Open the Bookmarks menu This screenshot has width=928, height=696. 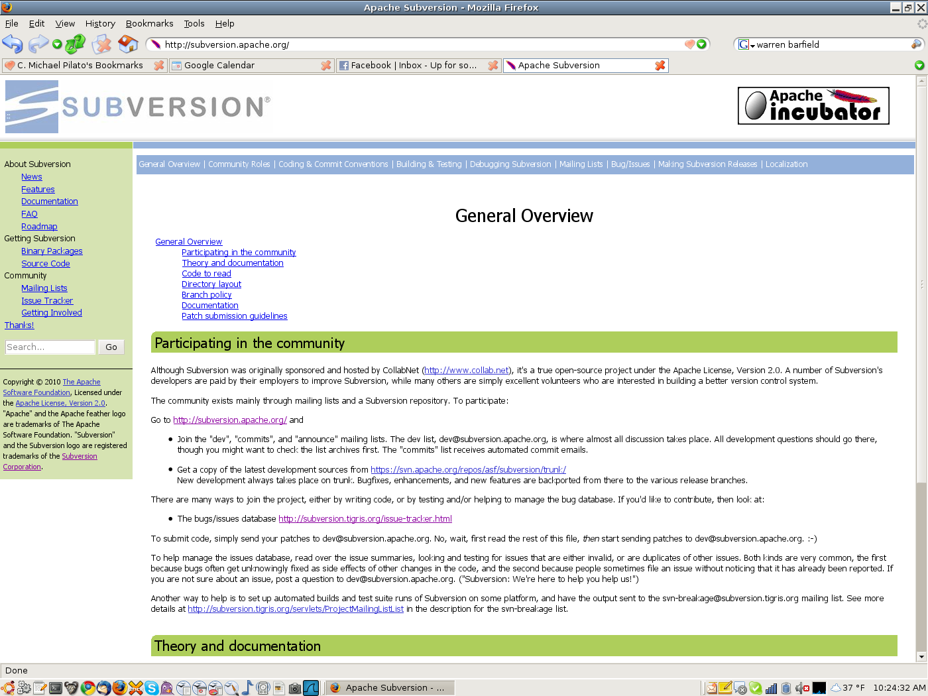tap(149, 23)
